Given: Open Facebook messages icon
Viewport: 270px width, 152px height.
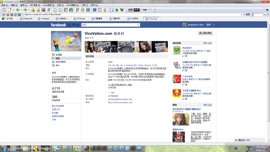Looking at the screenshot, I should [73, 25].
